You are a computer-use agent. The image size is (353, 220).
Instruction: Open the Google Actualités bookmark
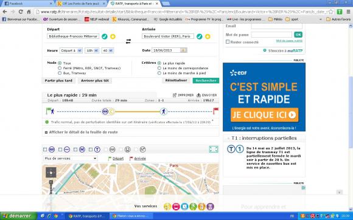(x=168, y=19)
